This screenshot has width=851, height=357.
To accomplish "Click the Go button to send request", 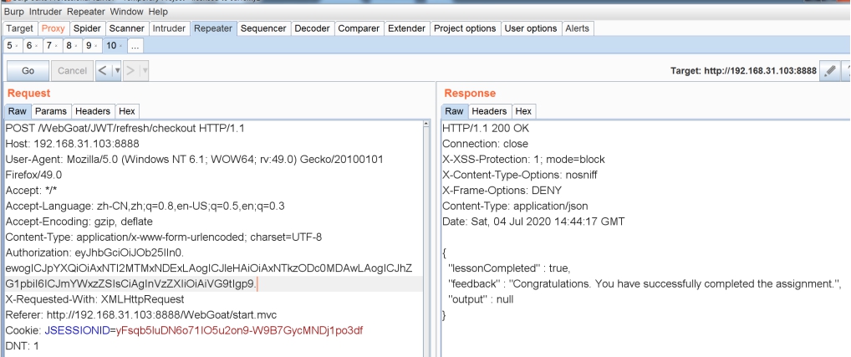I will point(28,70).
